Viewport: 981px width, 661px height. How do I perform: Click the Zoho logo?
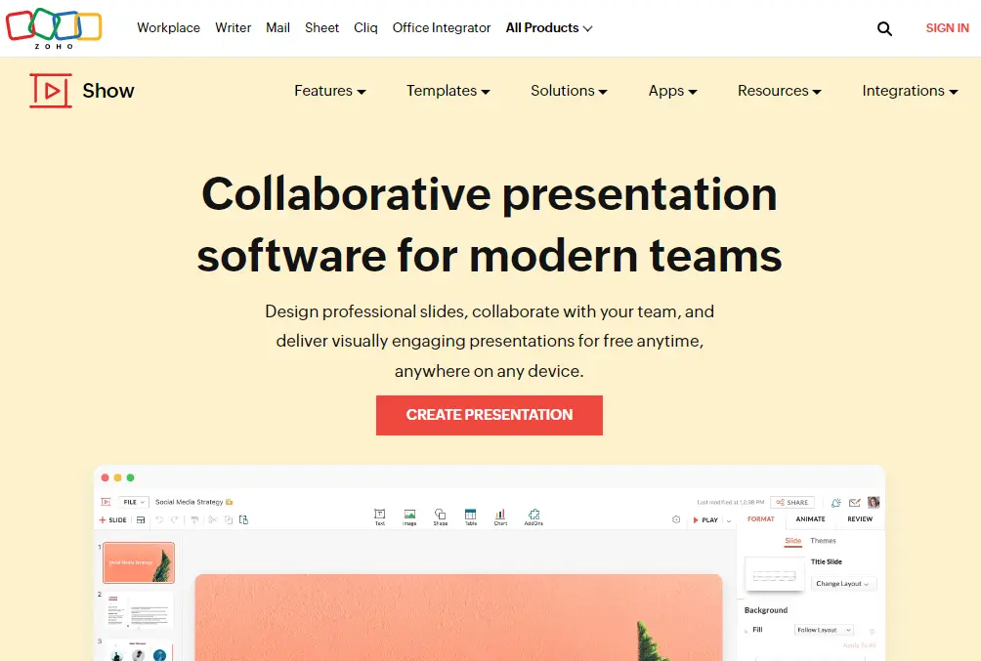tap(54, 26)
